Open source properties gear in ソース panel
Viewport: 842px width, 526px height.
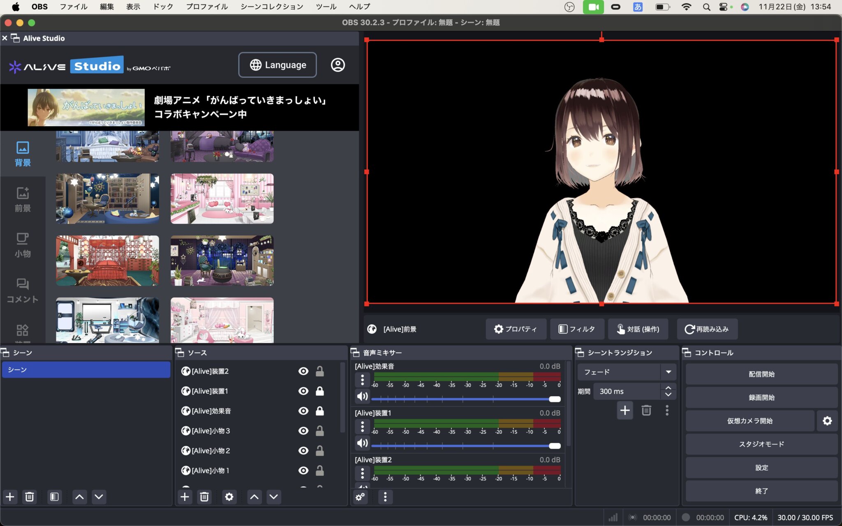(x=229, y=497)
